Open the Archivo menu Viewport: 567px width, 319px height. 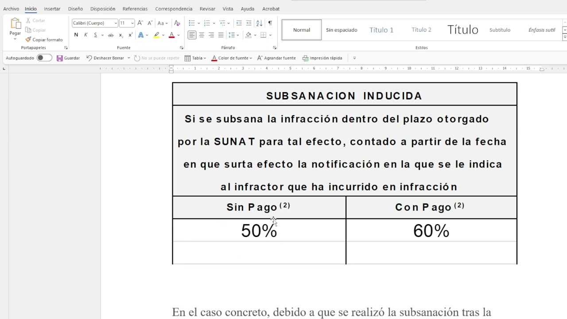pos(11,9)
